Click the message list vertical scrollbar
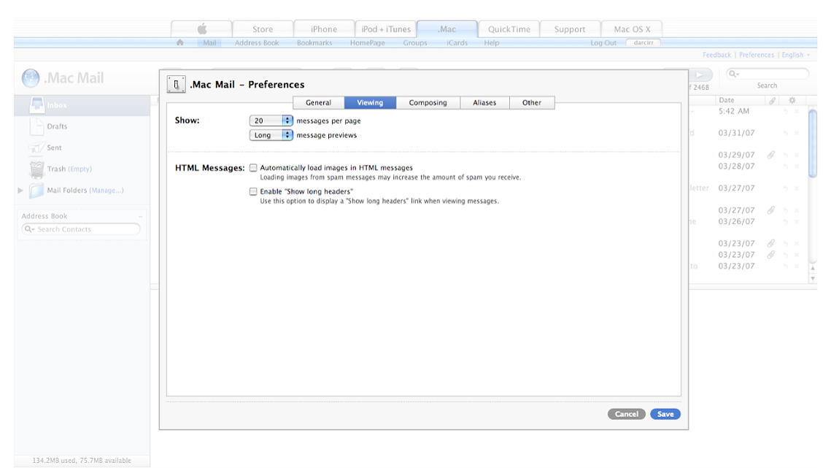The height and width of the screenshot is (468, 831). tap(813, 143)
